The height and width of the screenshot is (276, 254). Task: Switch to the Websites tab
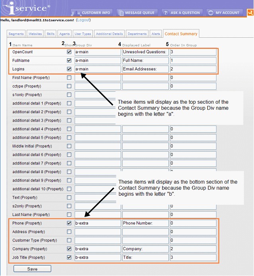35,34
